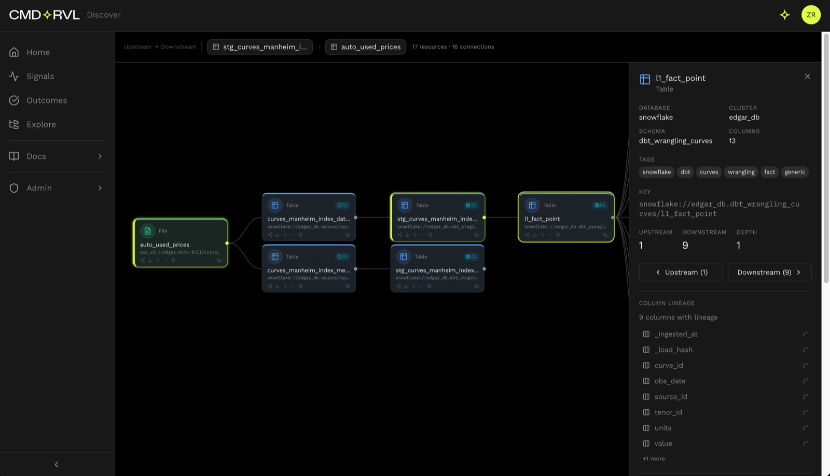Screen dimensions: 830x476
Task: Click the table icon on curves_manheim_index_dat... node
Action: tap(275, 205)
